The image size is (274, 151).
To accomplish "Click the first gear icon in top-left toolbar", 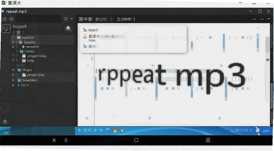I will 4,19.
